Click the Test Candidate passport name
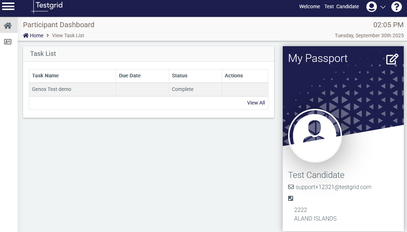The image size is (407, 232). pos(316,175)
